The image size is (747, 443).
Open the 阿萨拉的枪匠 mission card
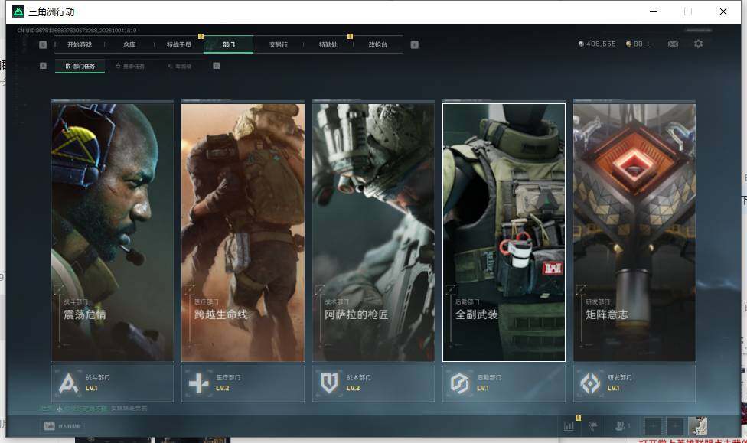coord(373,233)
